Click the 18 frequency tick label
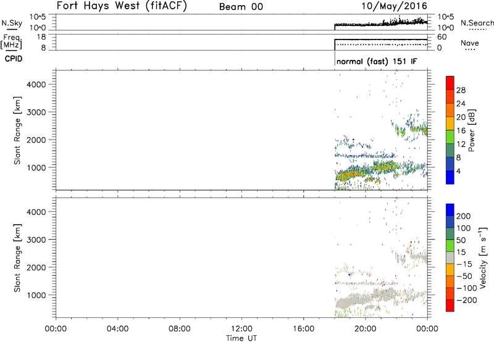This screenshot has width=494, height=342. click(41, 37)
